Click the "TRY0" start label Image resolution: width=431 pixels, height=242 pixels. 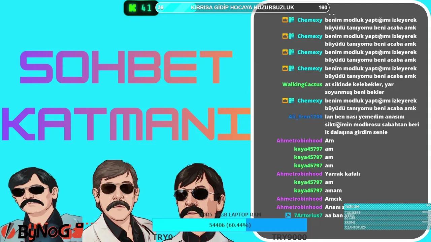click(x=163, y=237)
